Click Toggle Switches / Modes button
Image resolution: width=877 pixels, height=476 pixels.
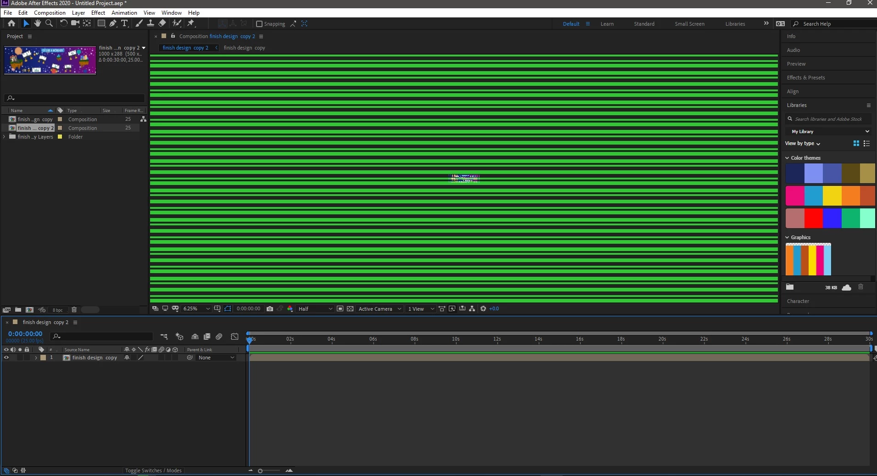153,470
